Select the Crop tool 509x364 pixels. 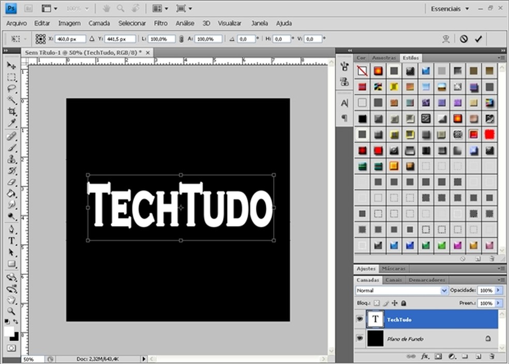point(11,112)
